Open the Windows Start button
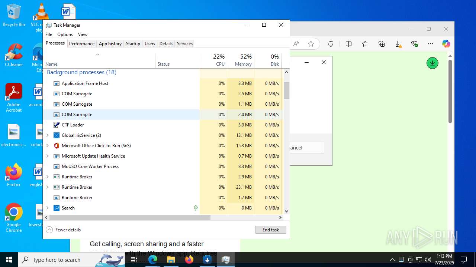The width and height of the screenshot is (476, 267). [9, 260]
